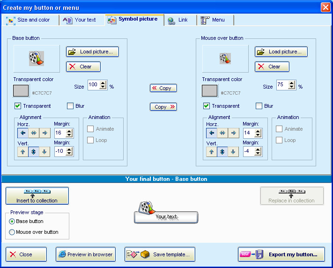Load picture for base button
Viewport: 333px width, 268px height.
[x=92, y=52]
